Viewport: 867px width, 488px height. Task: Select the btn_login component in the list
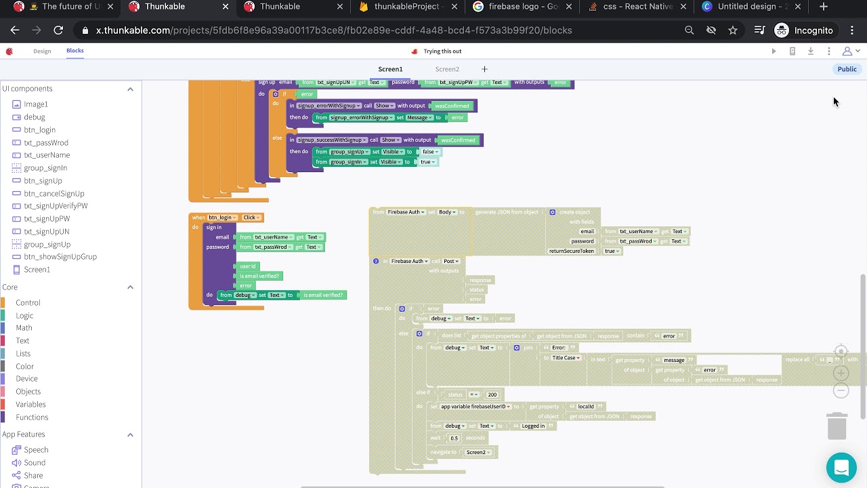39,130
